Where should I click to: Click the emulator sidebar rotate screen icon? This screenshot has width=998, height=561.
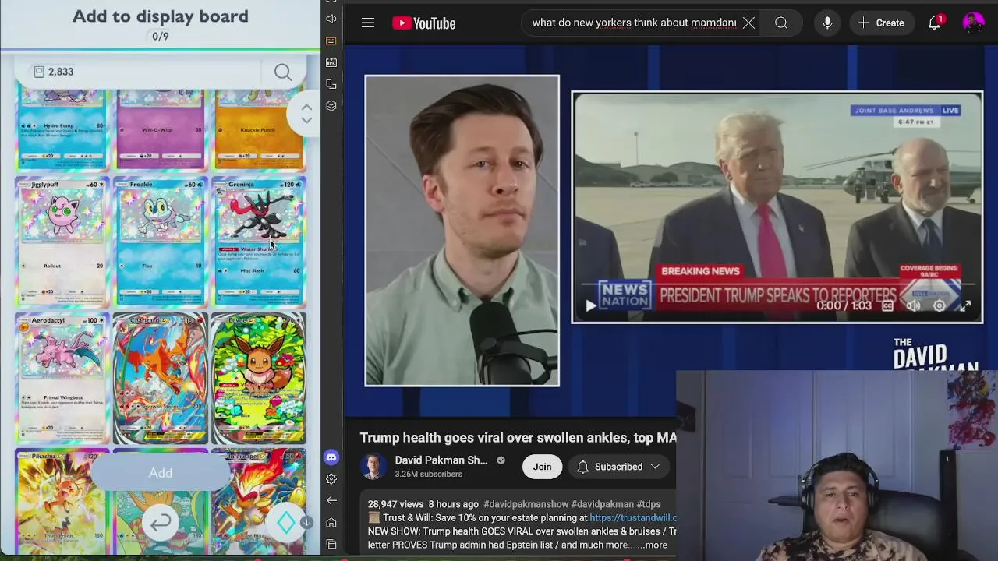pos(331,84)
